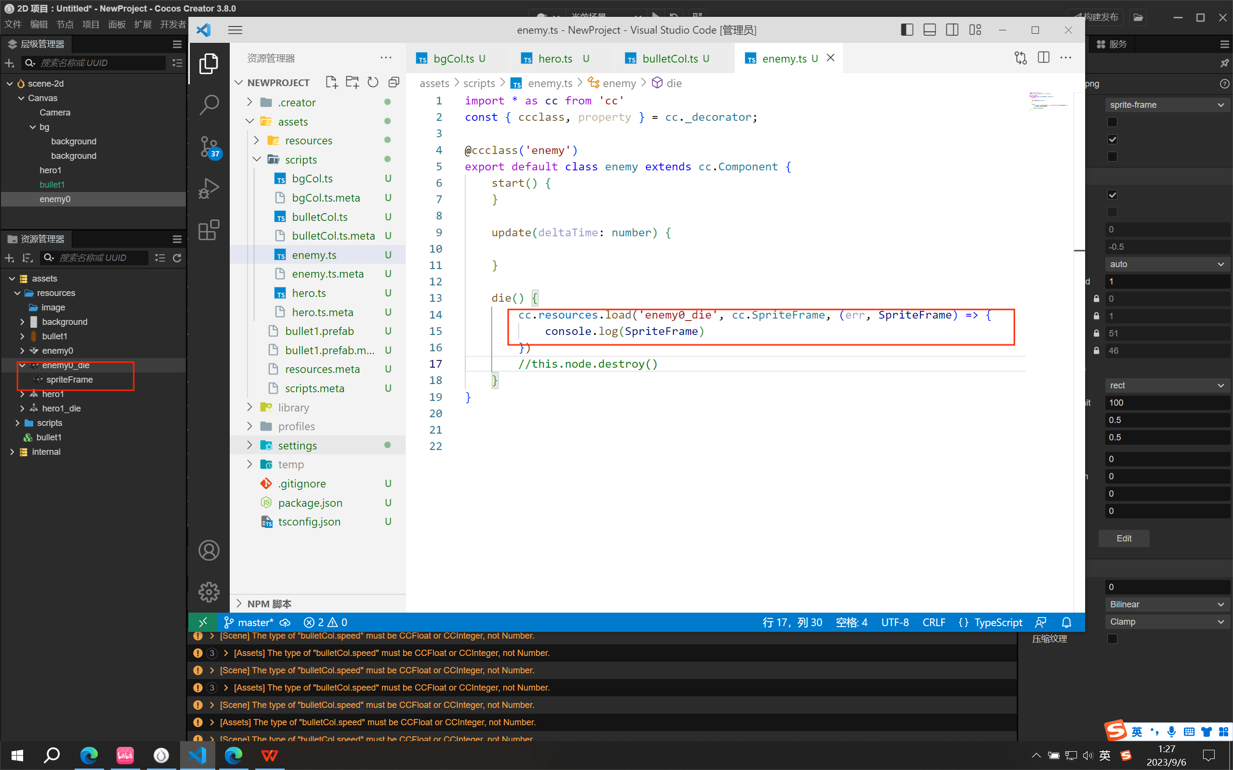Screen dimensions: 1233x770
Task: Open the Extensions view
Action: (x=209, y=230)
